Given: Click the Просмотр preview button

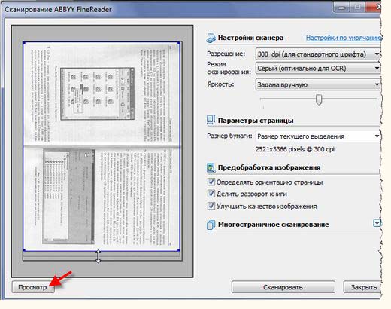Looking at the screenshot, I should coord(33,287).
